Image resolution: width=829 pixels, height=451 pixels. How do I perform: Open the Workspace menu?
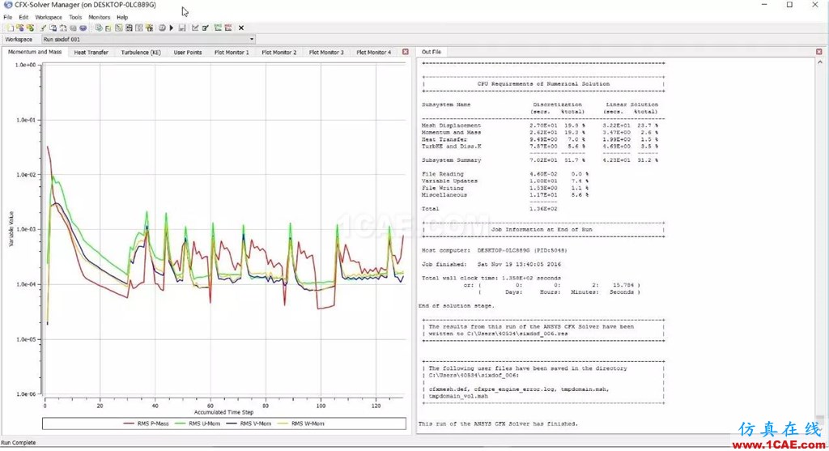point(49,17)
